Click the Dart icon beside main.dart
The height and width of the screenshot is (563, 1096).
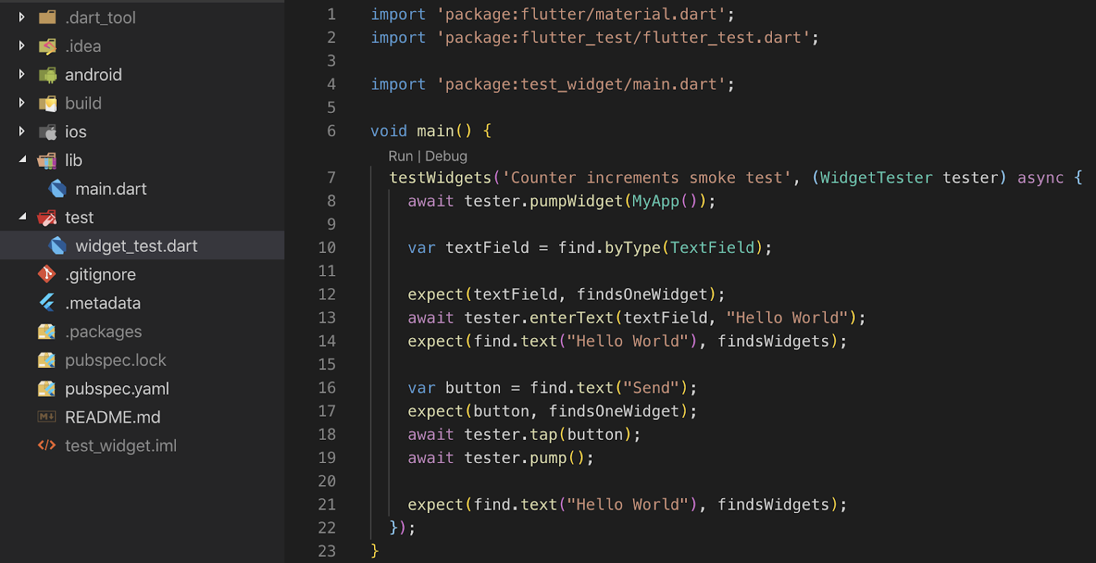pyautogui.click(x=58, y=189)
